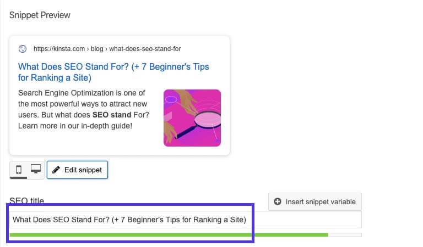Click the 'blog' segment of breadcrumb
This screenshot has height=247, width=423.
coord(97,49)
